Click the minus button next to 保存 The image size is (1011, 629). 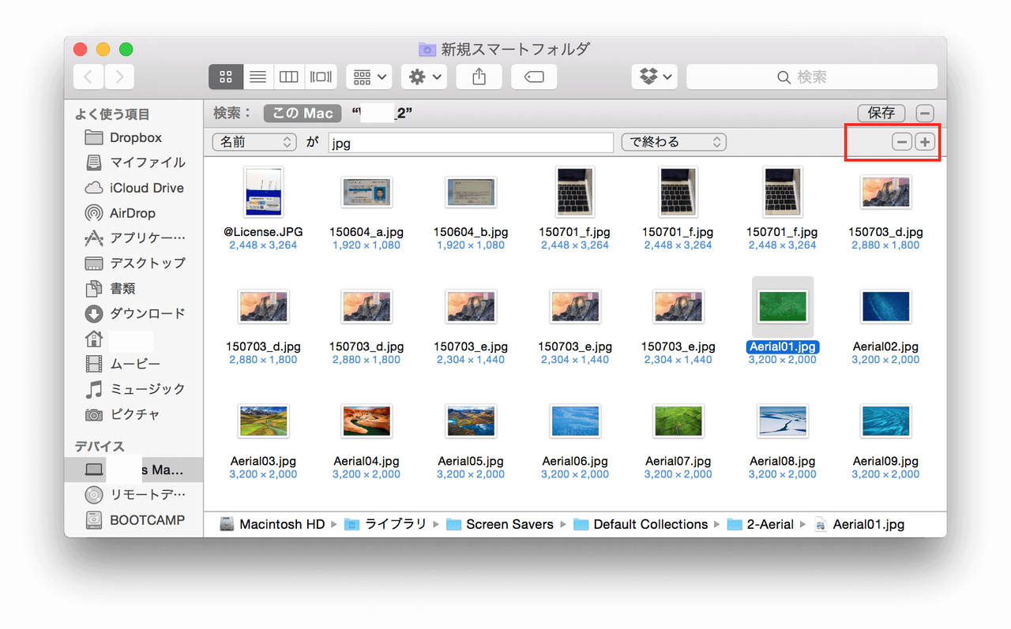point(925,113)
